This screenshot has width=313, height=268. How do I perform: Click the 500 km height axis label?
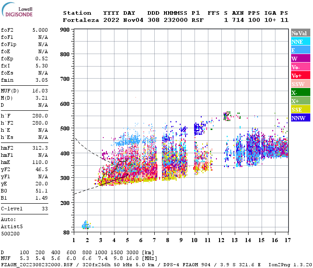coord(65,129)
